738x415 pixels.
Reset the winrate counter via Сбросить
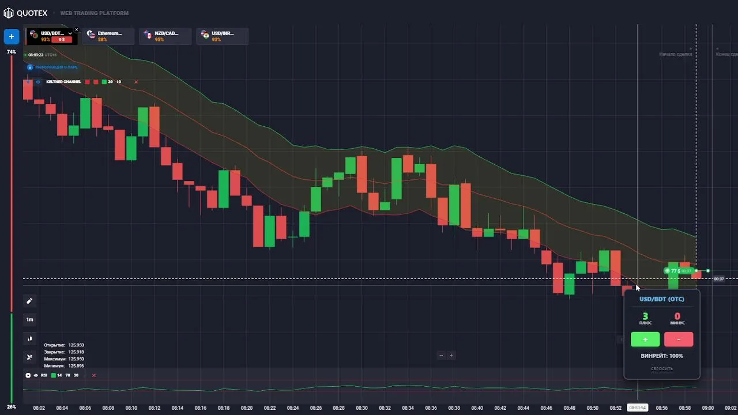661,368
